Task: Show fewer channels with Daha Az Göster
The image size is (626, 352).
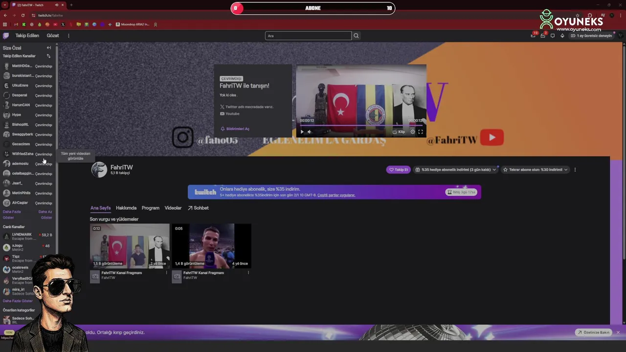Action: [45, 215]
